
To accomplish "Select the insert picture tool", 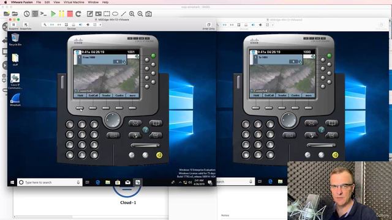I will [98, 13].
